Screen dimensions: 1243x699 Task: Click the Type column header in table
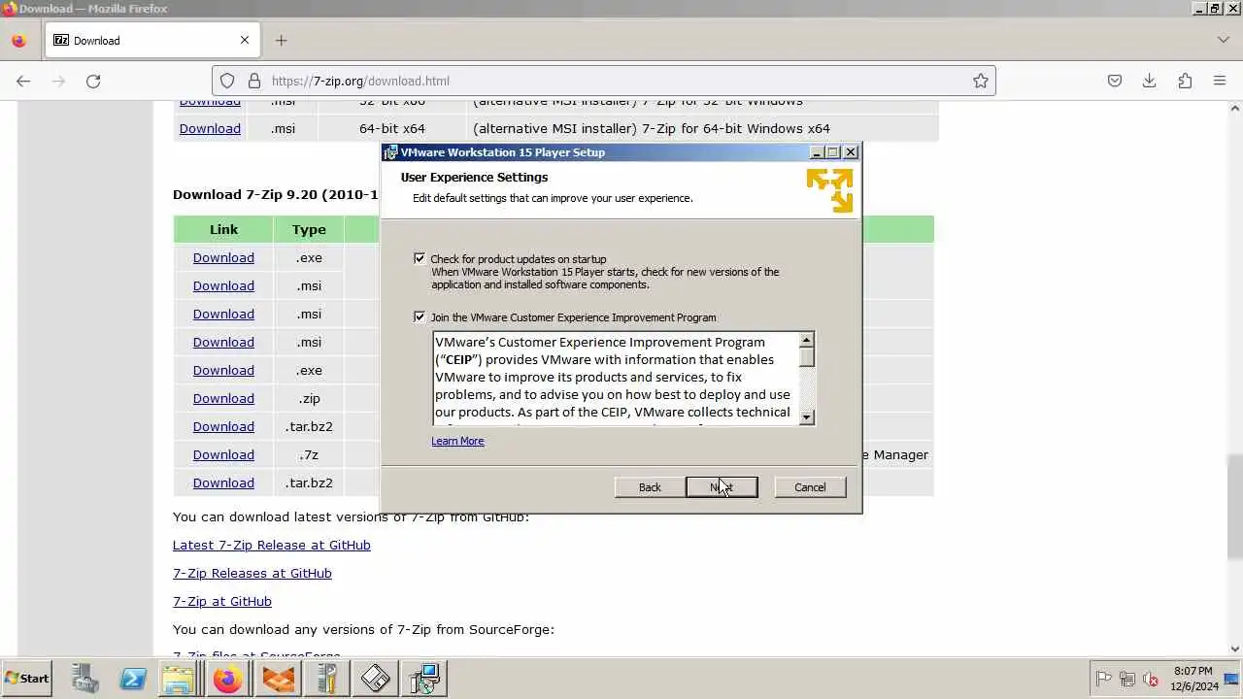tap(309, 229)
